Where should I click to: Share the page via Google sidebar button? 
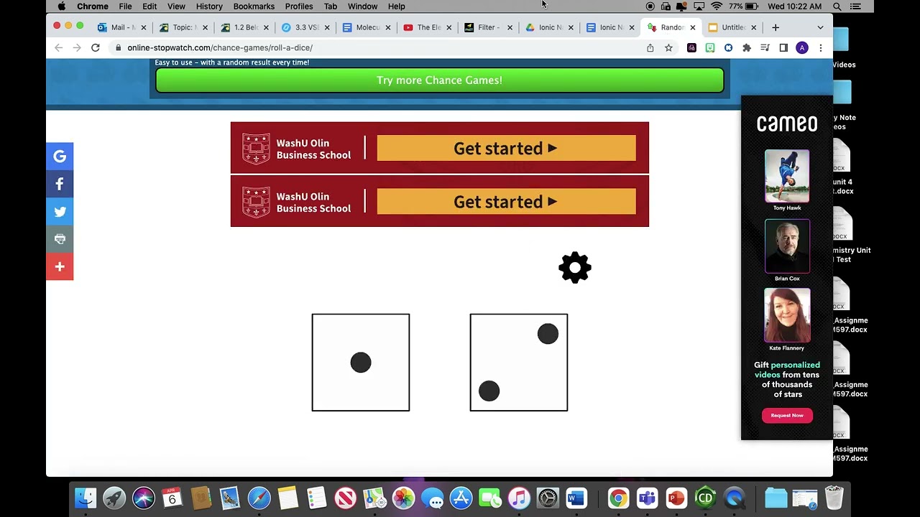coord(60,156)
